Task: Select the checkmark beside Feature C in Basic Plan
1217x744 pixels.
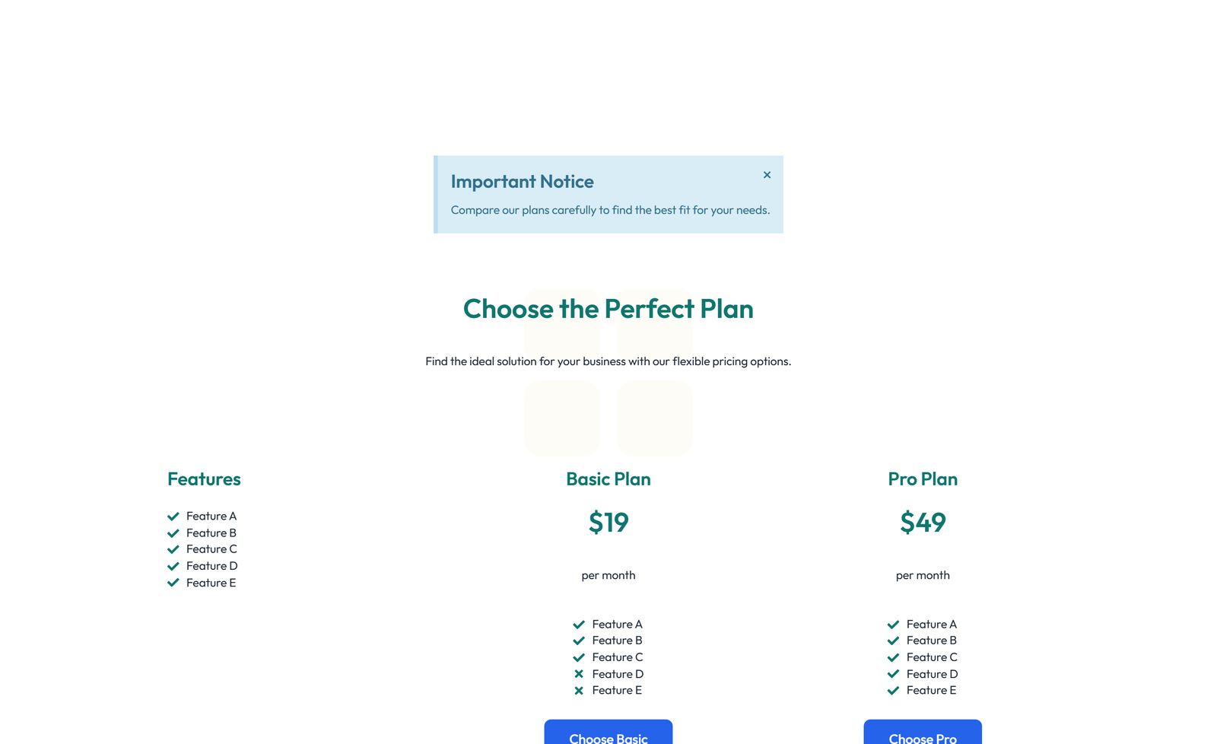Action: pos(579,657)
